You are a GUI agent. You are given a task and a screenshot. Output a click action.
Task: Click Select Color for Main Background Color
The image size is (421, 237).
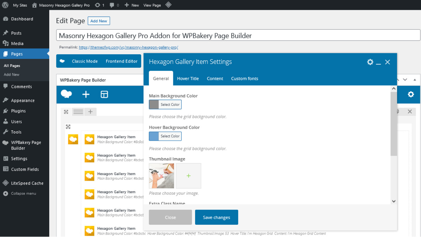click(x=170, y=105)
